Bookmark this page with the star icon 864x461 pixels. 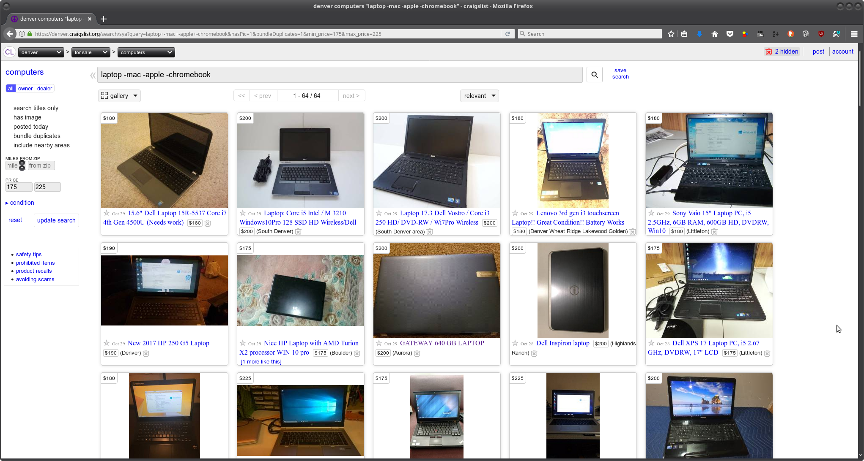(x=671, y=34)
